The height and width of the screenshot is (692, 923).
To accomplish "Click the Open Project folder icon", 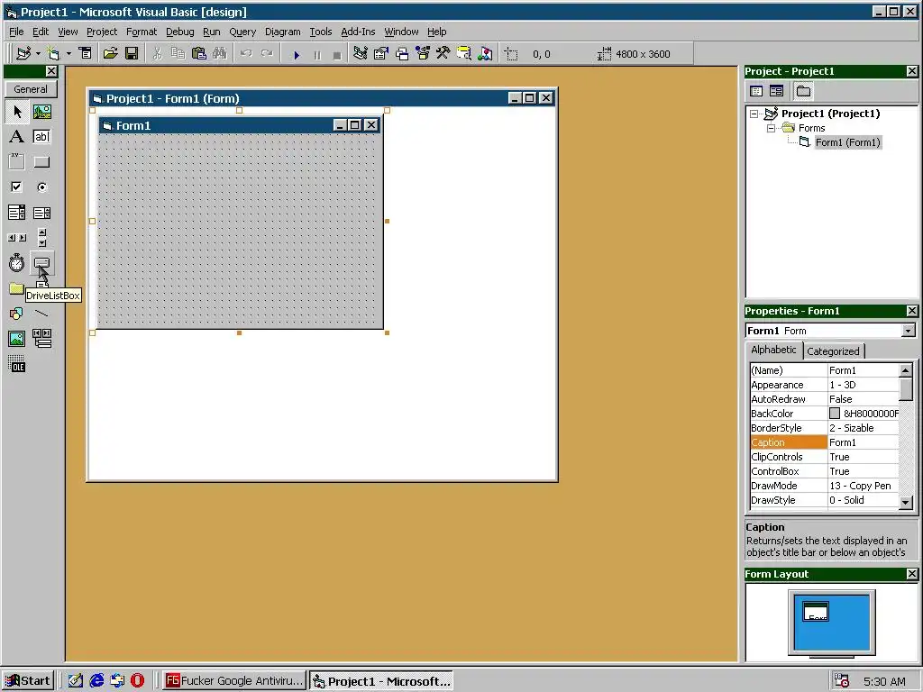I will pos(110,53).
